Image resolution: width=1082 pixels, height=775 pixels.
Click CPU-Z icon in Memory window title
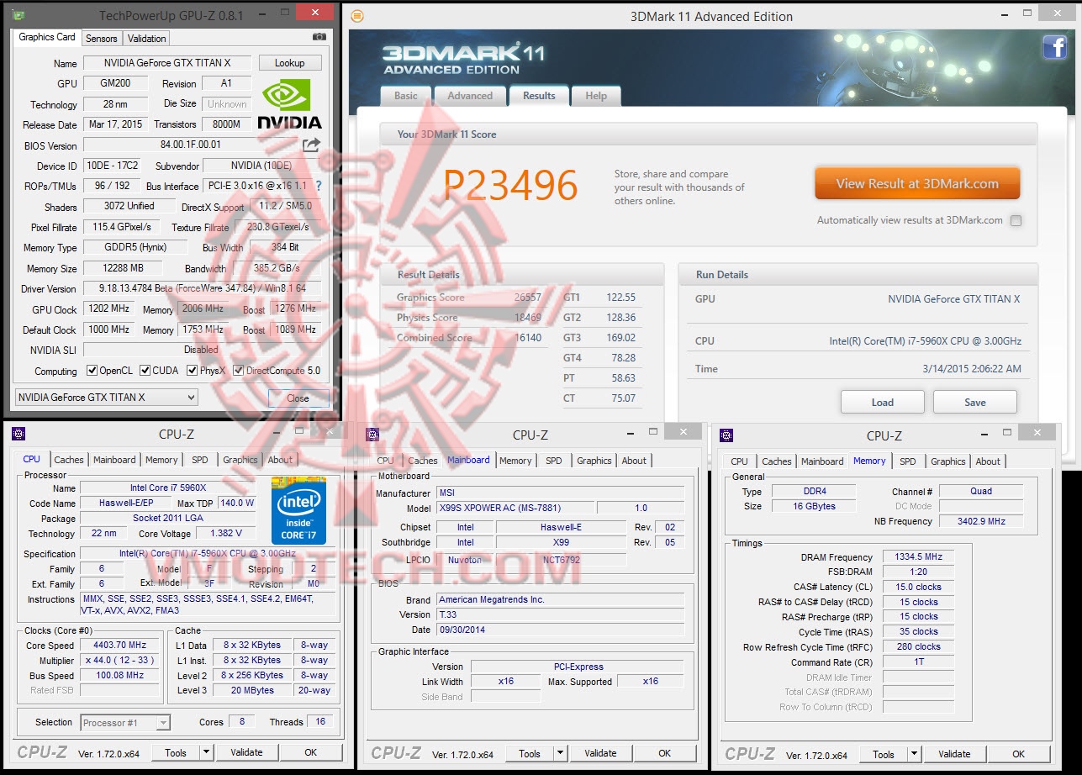[726, 435]
